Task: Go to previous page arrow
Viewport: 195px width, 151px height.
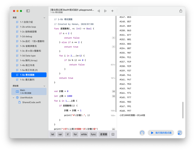Action: [x=99, y=11]
